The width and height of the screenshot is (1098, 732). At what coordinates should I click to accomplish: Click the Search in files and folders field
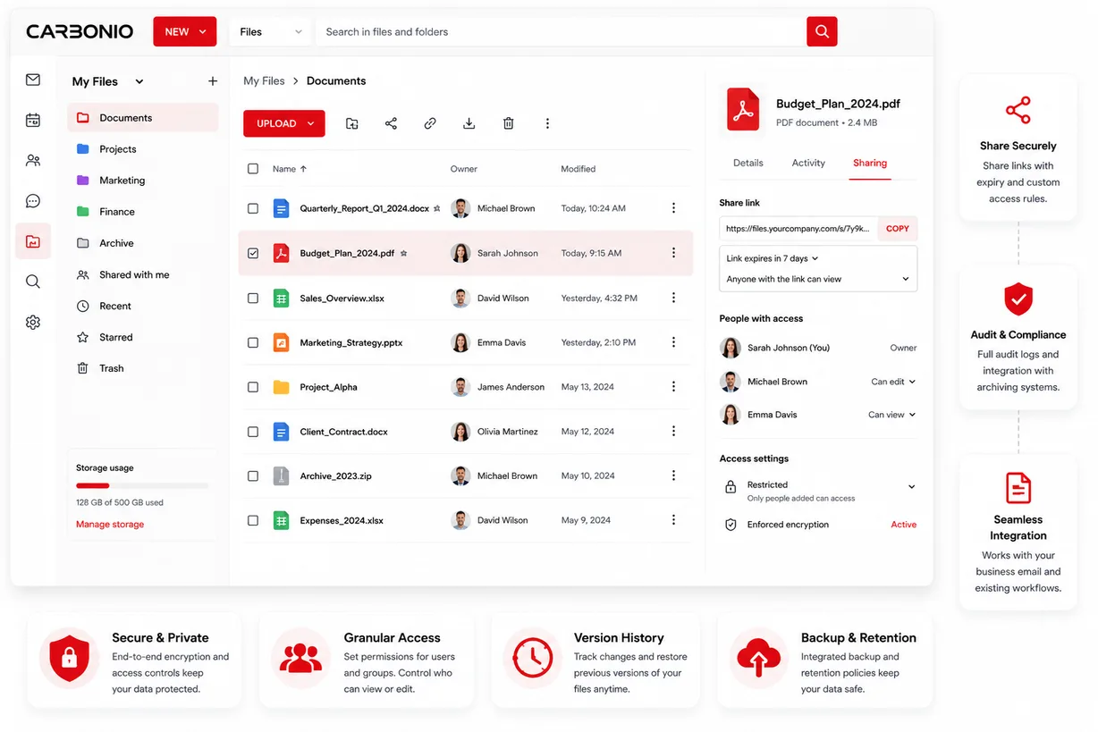pos(561,31)
